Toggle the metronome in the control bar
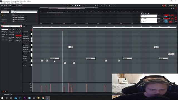This screenshot has width=178, height=100. click(17, 6)
